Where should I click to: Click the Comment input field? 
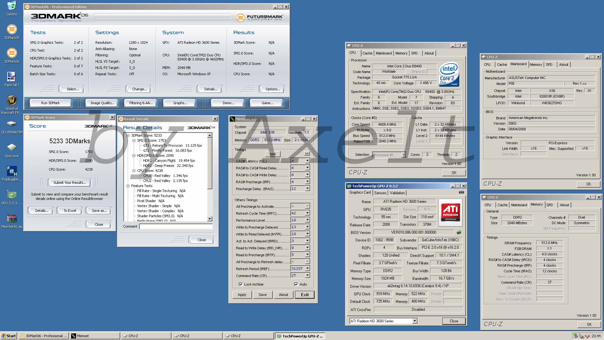coord(176,226)
